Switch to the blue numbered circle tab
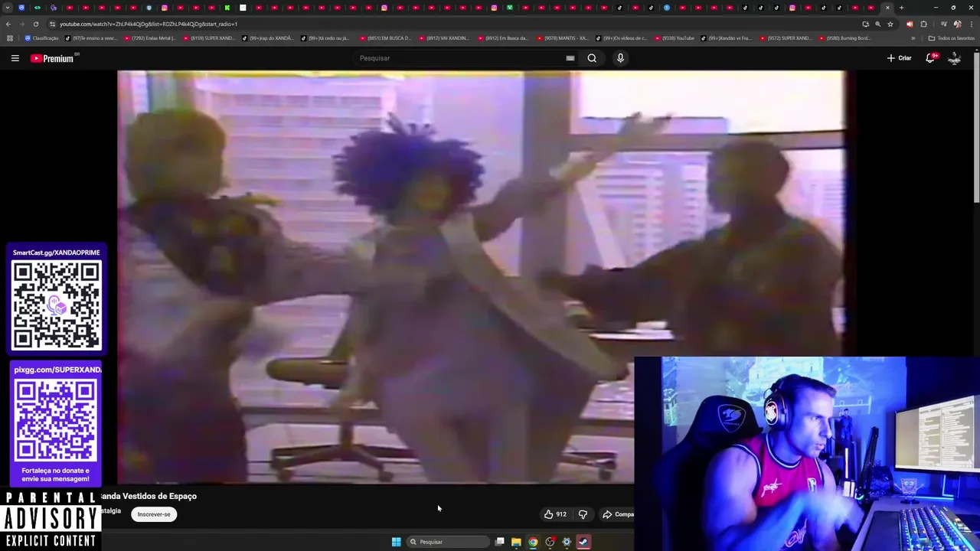 tap(667, 8)
